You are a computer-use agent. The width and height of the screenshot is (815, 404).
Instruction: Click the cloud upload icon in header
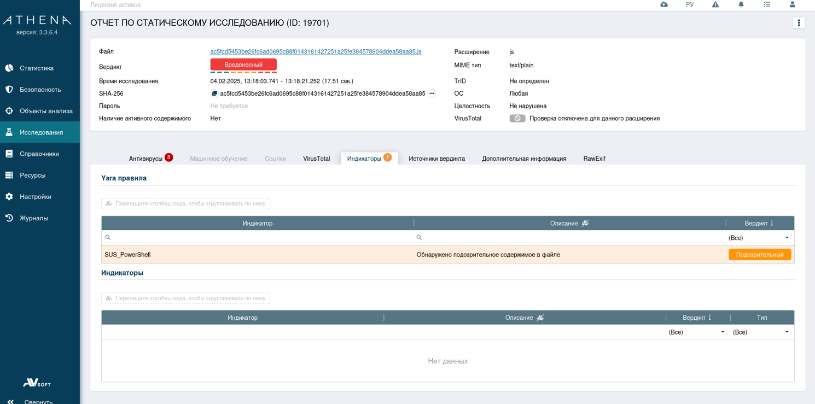[664, 4]
